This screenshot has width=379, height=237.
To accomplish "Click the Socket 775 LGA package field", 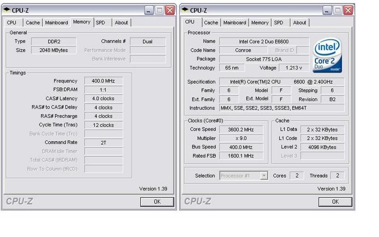I will (264, 59).
